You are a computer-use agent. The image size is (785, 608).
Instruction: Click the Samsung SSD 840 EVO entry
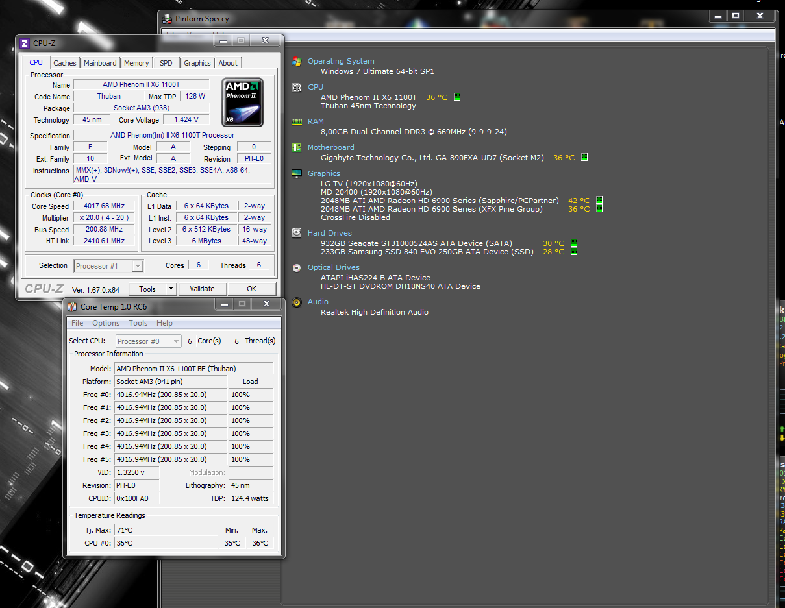tap(427, 252)
